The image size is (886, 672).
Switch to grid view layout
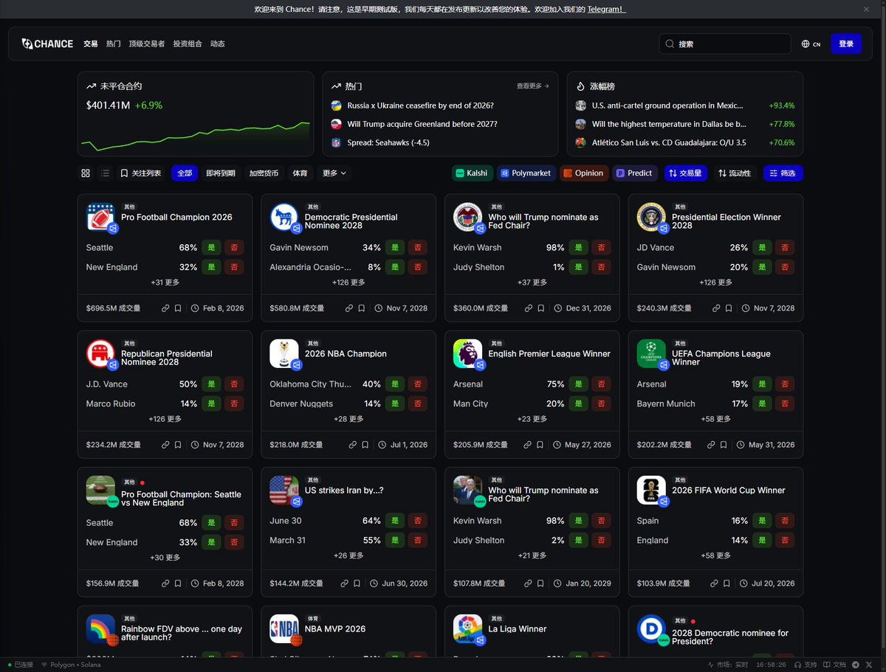click(x=86, y=173)
